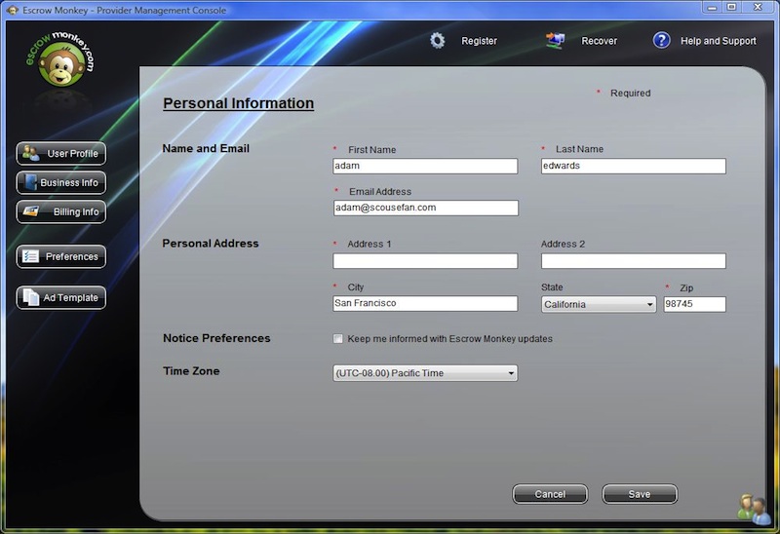The image size is (780, 534).
Task: Enable Keep me informed with updates checkbox
Action: coord(338,339)
